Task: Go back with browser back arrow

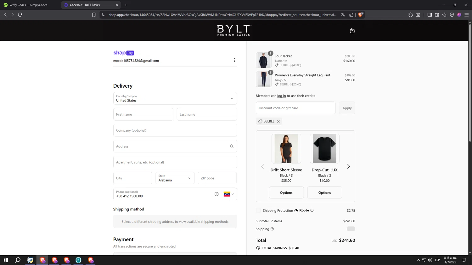Action: [5, 15]
